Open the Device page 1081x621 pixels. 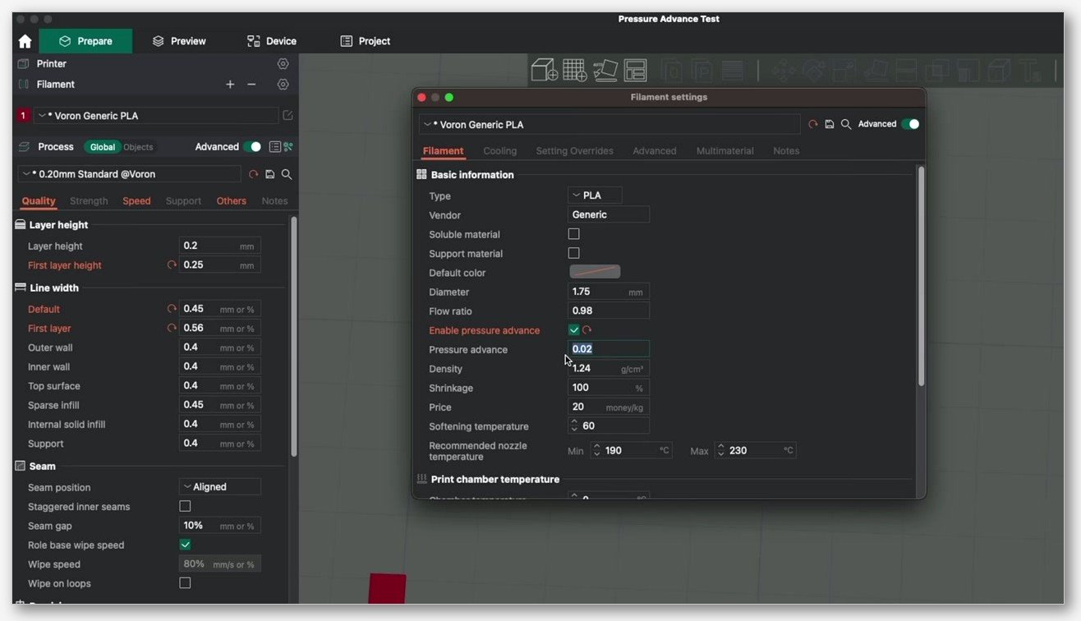pyautogui.click(x=272, y=41)
